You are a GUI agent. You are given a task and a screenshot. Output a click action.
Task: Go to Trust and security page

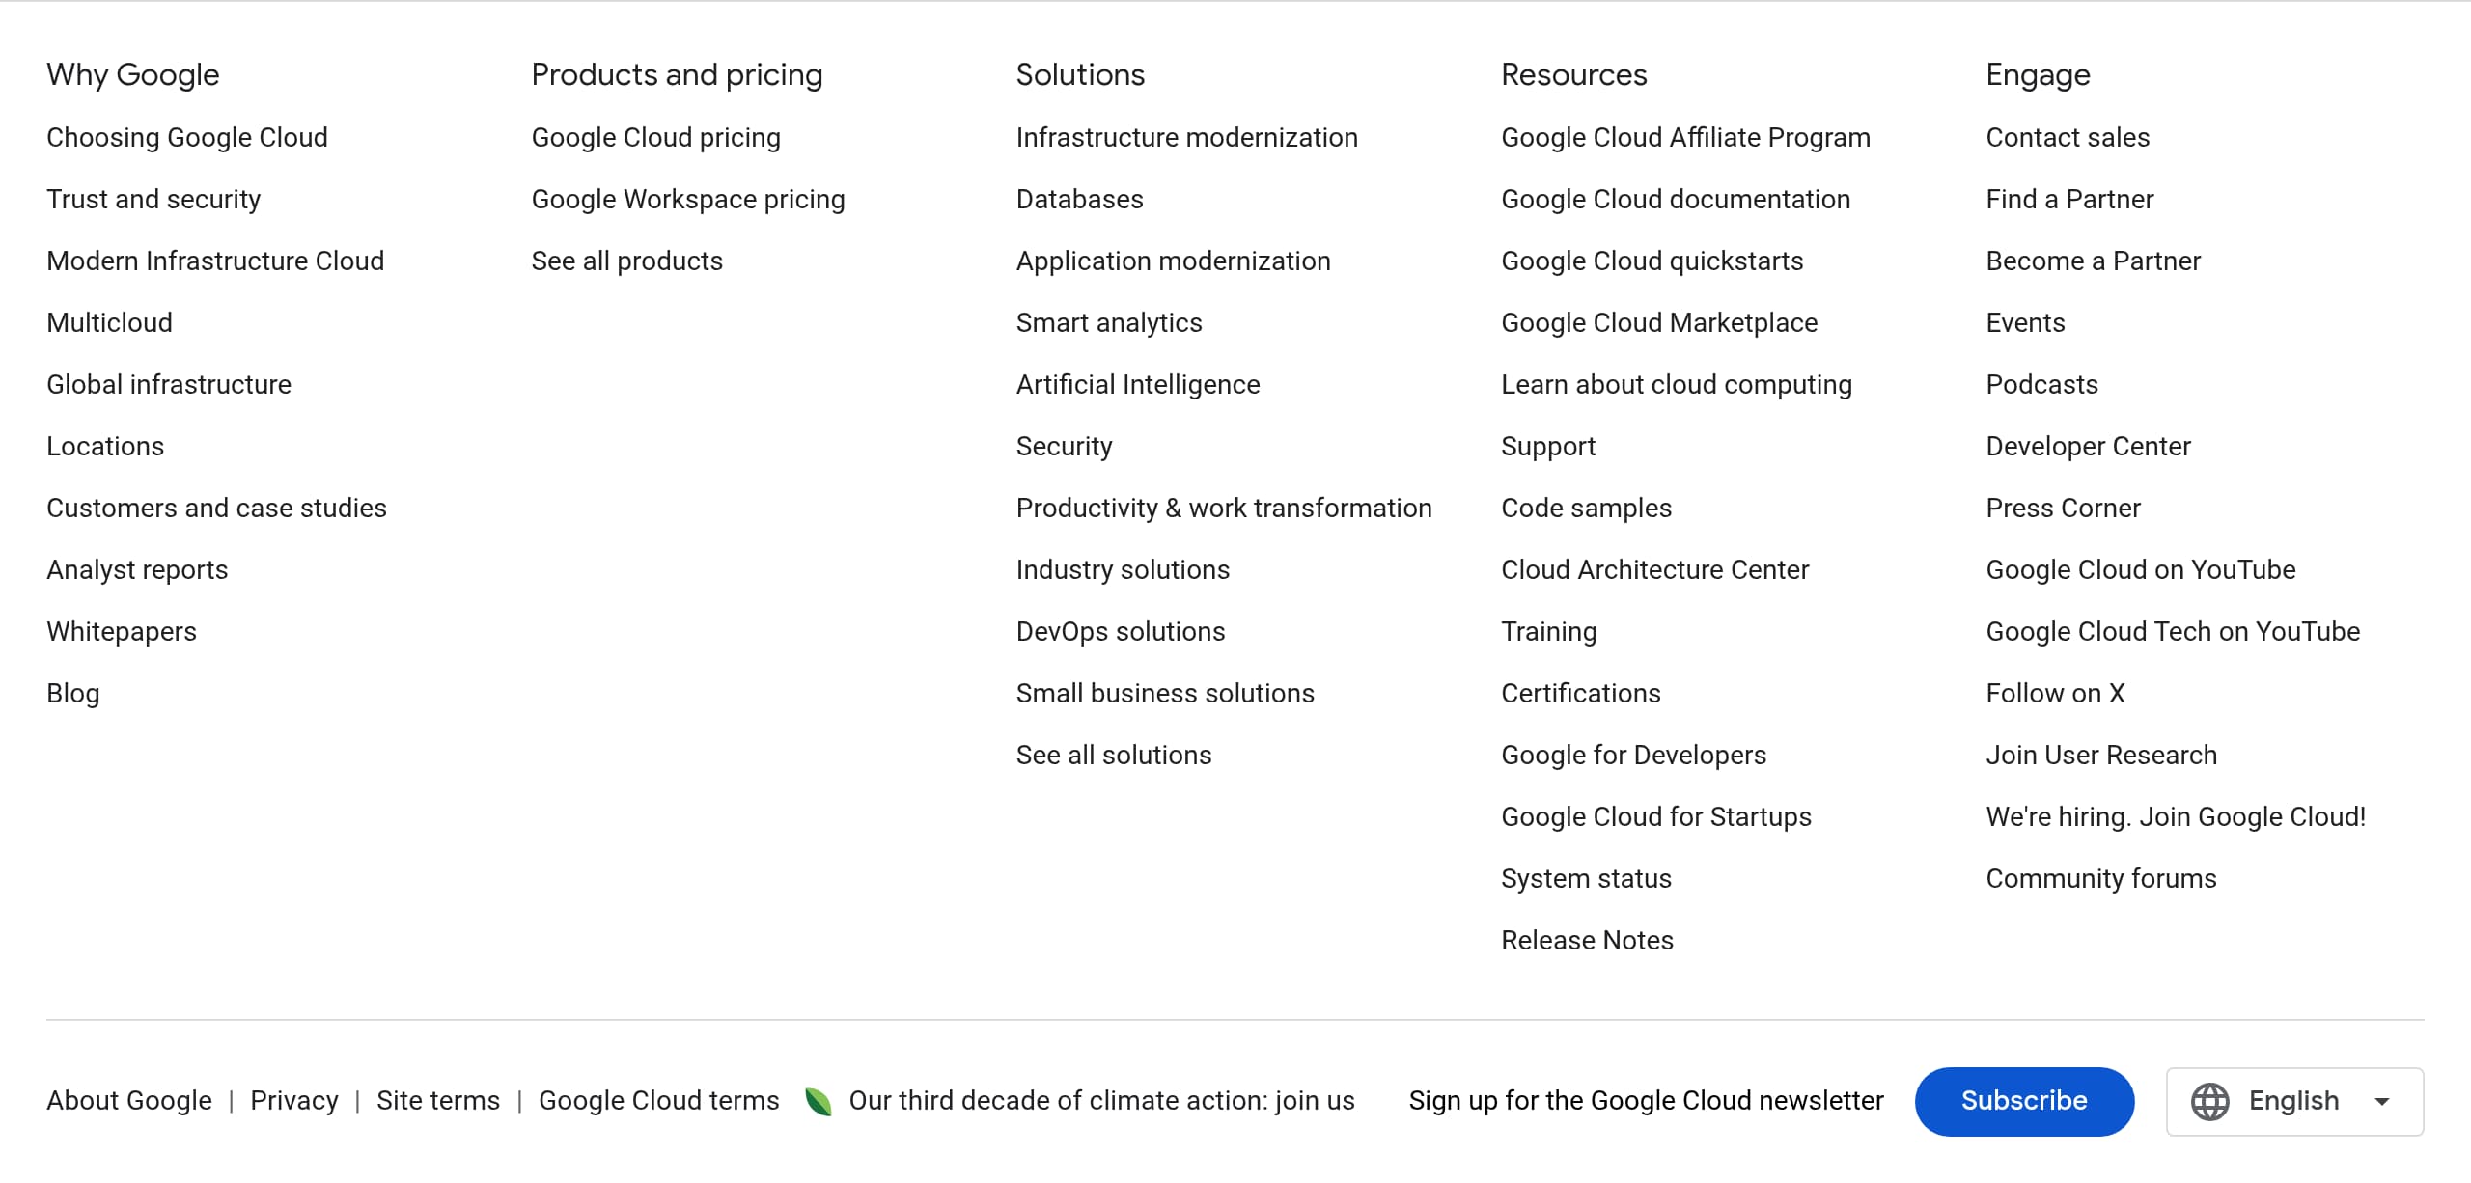pyautogui.click(x=153, y=200)
